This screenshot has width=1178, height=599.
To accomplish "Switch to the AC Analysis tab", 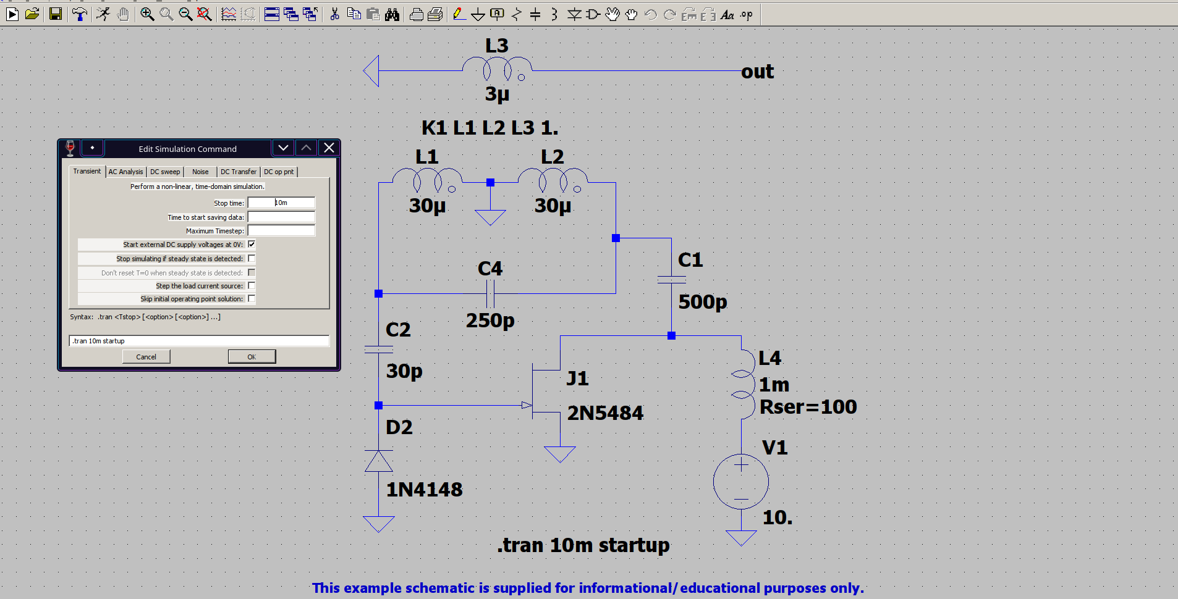I will click(125, 172).
